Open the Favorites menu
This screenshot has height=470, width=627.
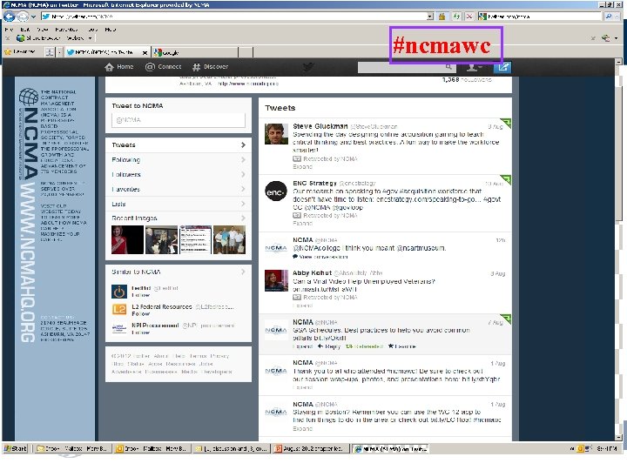[x=66, y=30]
